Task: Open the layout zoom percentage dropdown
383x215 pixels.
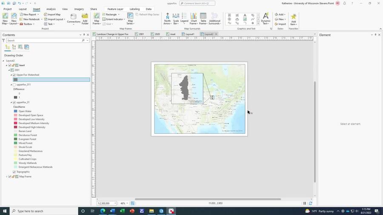Action: (x=127, y=204)
